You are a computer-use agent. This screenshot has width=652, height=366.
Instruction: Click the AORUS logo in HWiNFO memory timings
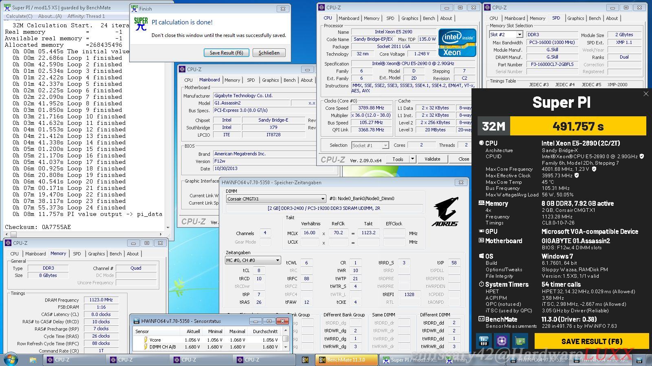445,212
